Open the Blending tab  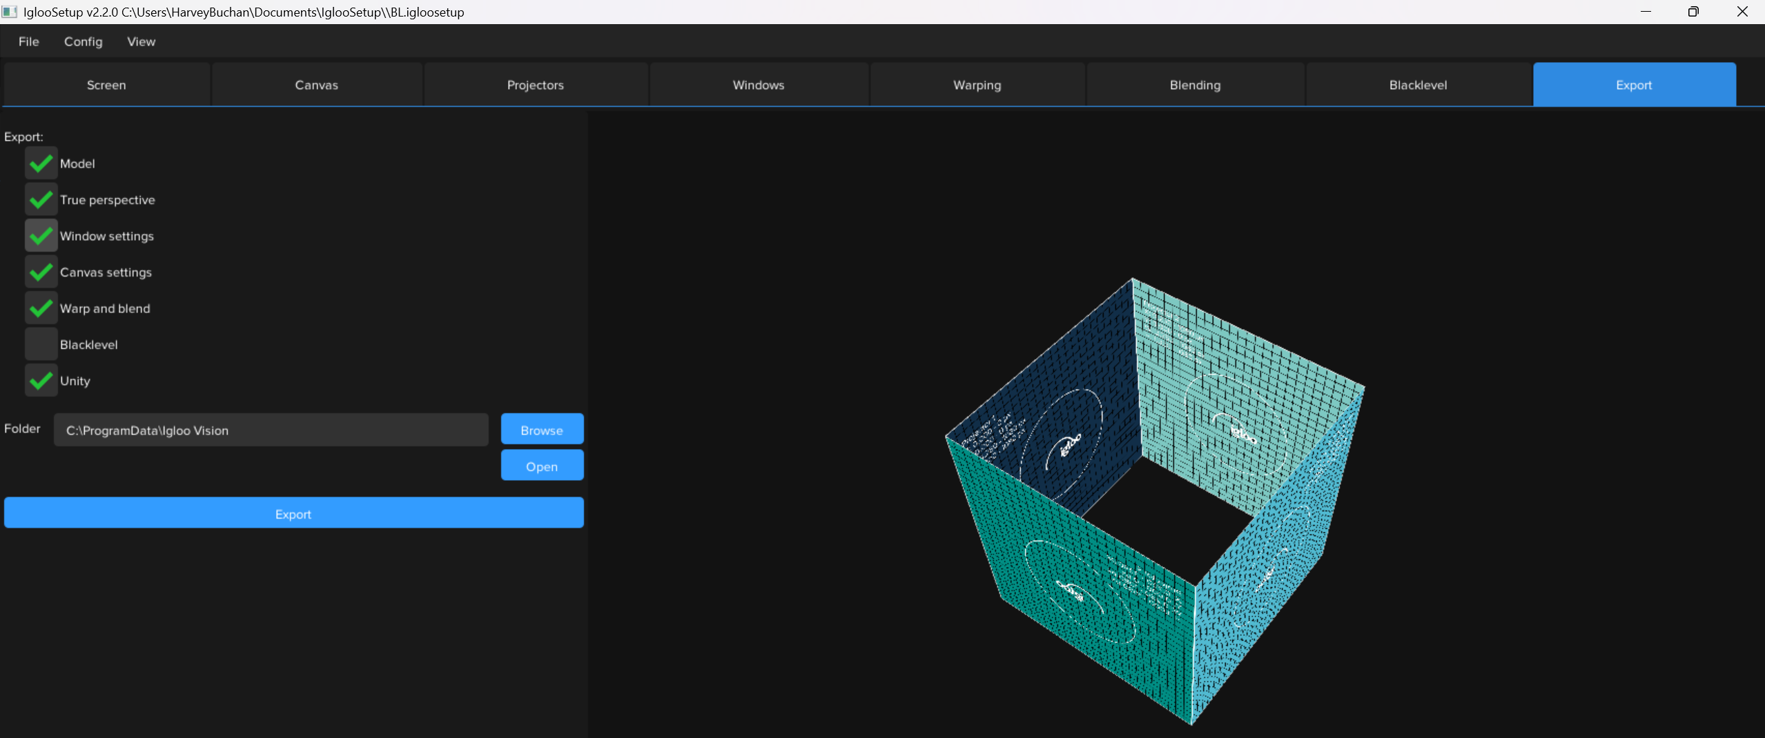point(1195,85)
